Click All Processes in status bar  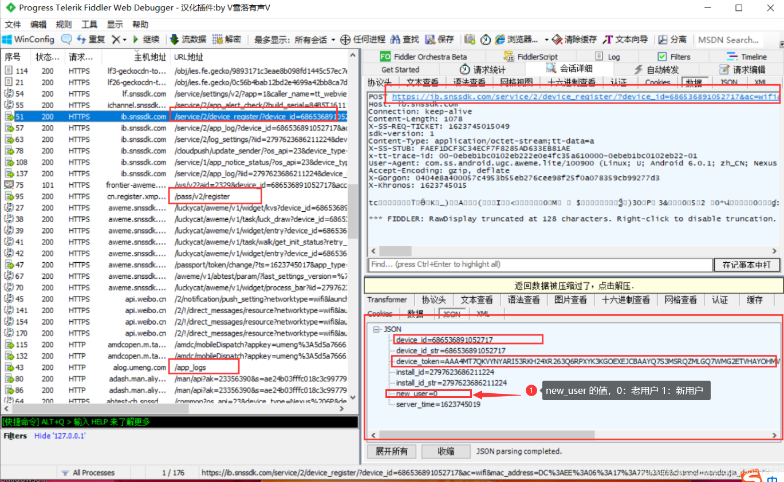point(88,473)
